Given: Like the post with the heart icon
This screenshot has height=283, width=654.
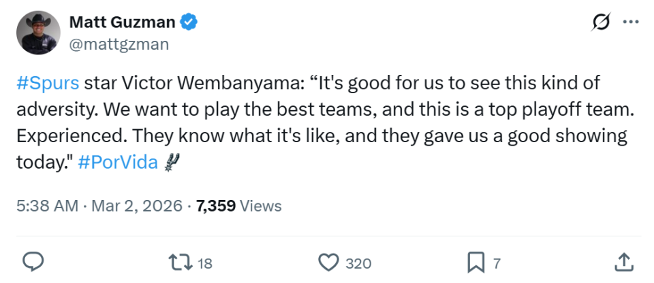Looking at the screenshot, I should point(329,262).
